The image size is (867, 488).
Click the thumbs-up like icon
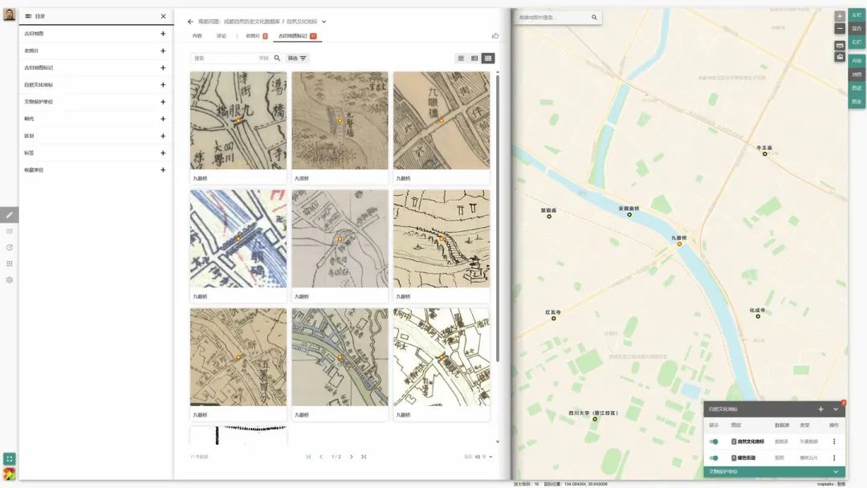click(x=495, y=35)
